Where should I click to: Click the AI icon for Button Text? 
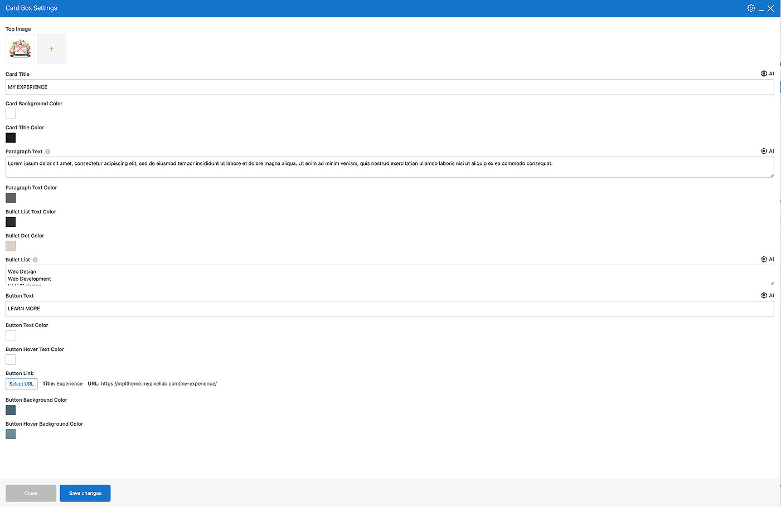(x=767, y=295)
